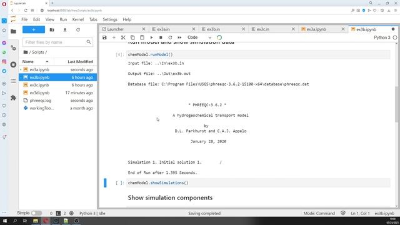Screen dimensions: 400x225
Task: Open the File menu
Action: [24, 19]
